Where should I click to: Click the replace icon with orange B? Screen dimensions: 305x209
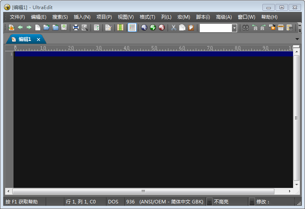pyautogui.click(x=272, y=27)
